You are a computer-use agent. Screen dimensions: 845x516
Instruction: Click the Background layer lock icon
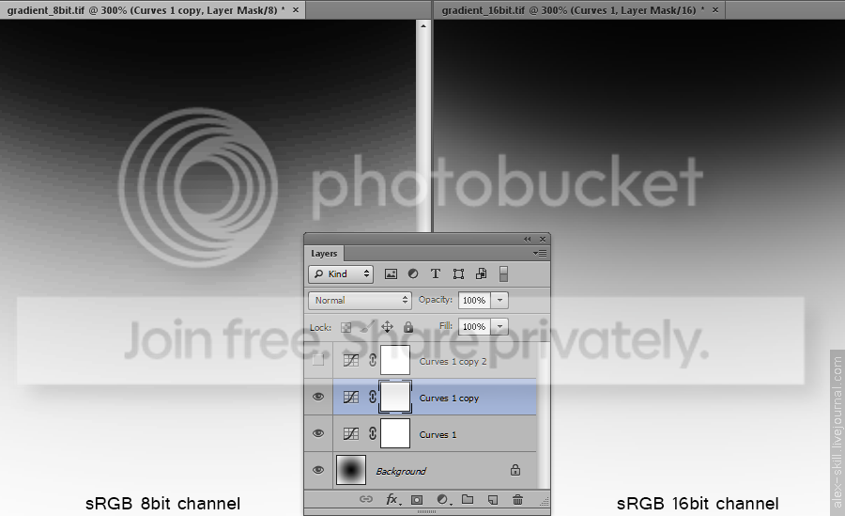tap(515, 470)
